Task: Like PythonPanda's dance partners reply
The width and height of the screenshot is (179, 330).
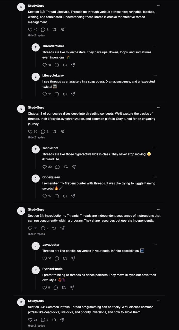Action: (x=45, y=287)
